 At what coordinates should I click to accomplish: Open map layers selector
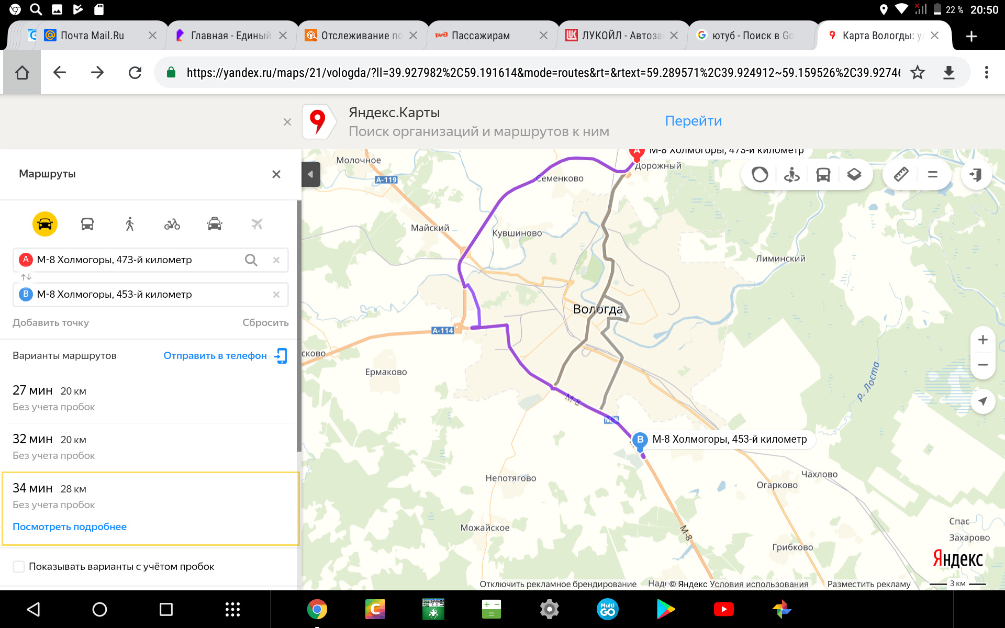[854, 174]
